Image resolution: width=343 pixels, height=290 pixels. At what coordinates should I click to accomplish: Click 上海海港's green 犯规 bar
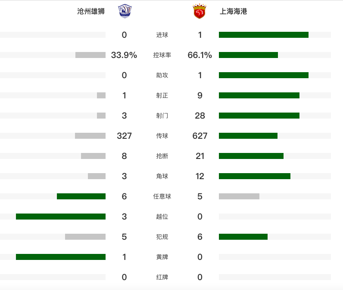(x=243, y=237)
